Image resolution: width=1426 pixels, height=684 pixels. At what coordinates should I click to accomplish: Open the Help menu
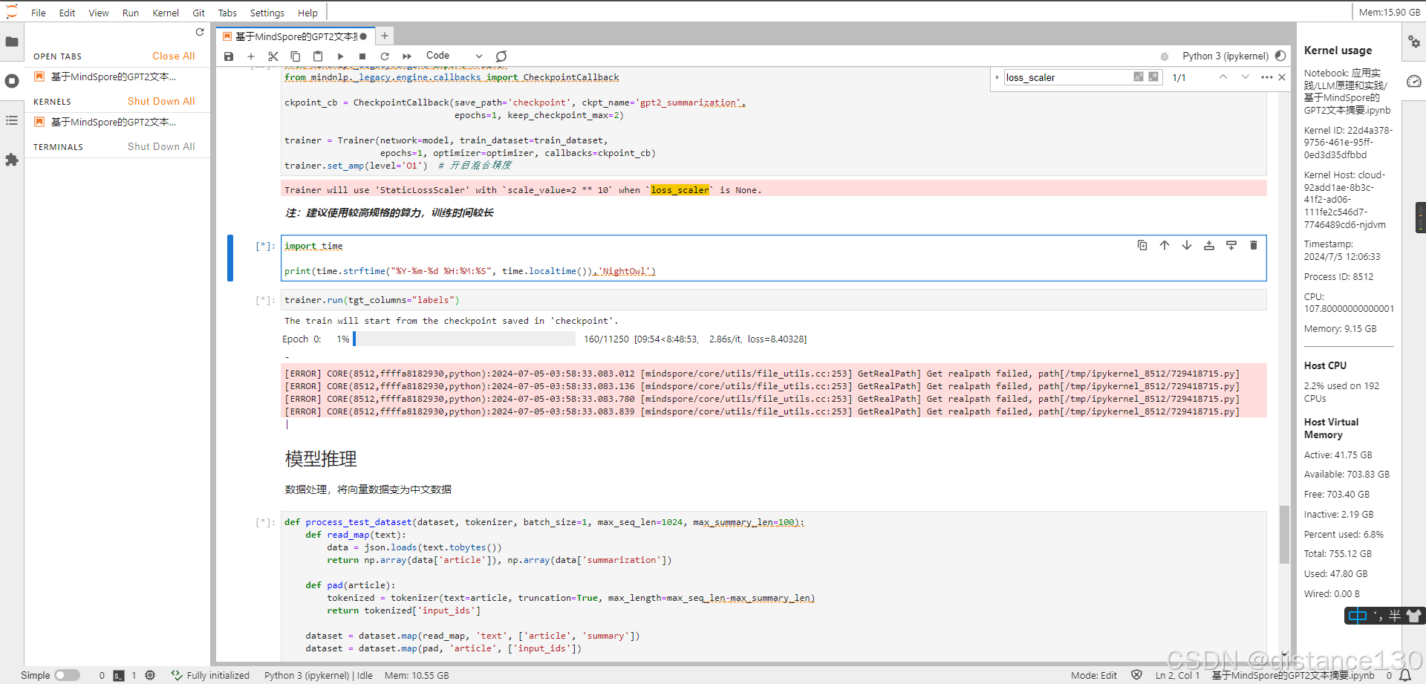point(307,13)
